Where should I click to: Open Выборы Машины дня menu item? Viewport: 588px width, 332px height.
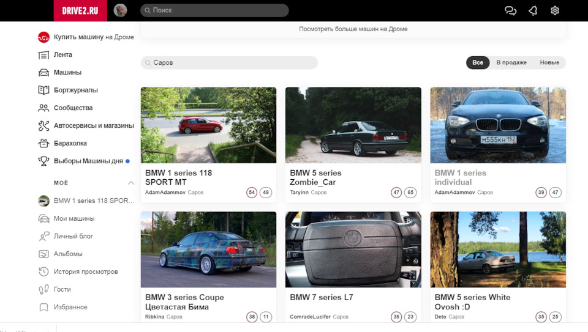[88, 161]
